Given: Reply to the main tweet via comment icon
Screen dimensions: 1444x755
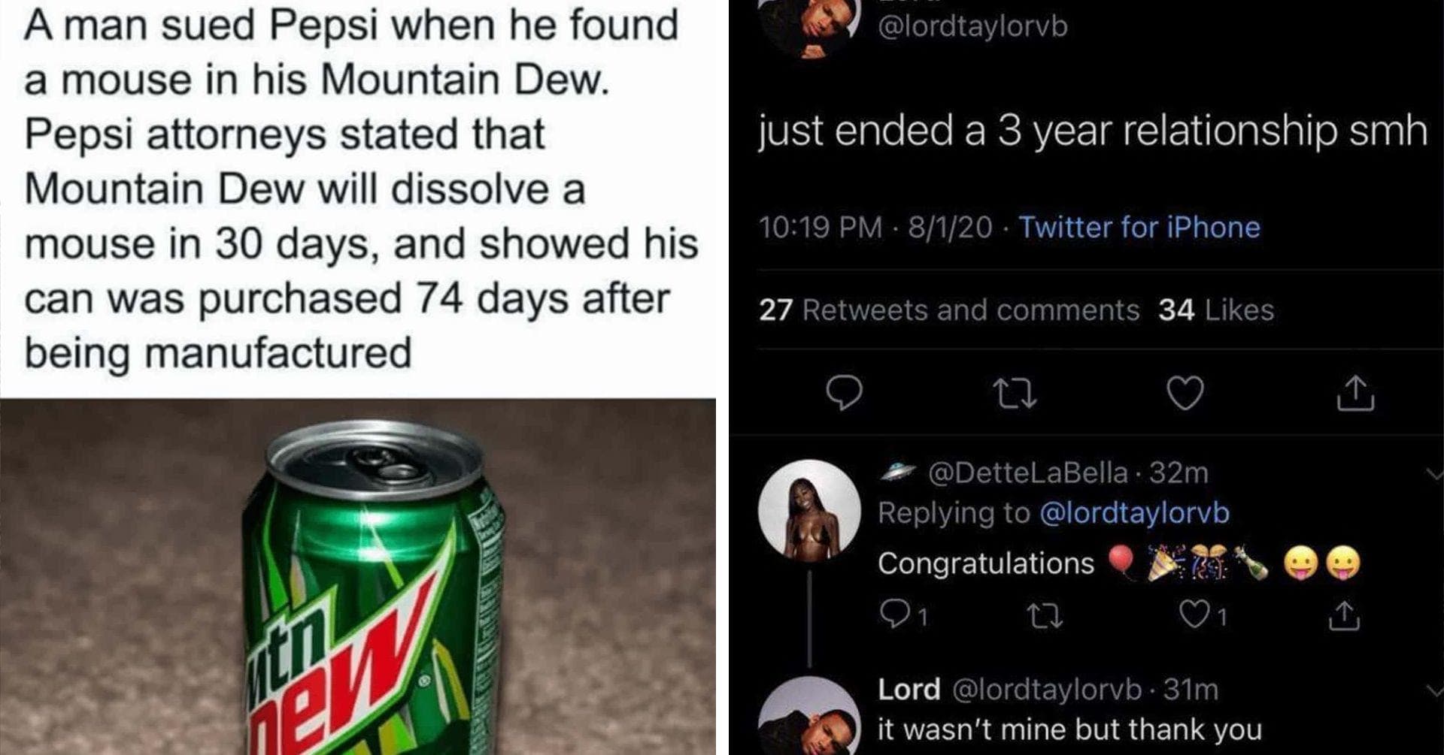Looking at the screenshot, I should click(x=844, y=393).
